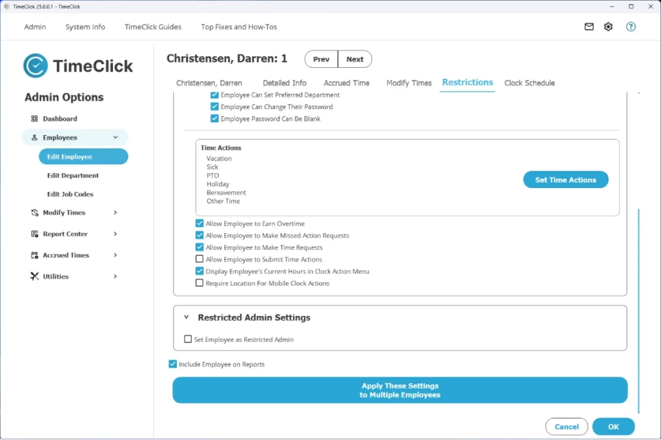The width and height of the screenshot is (661, 440).
Task: Check Set Employee as Restricted Admin
Action: point(188,339)
